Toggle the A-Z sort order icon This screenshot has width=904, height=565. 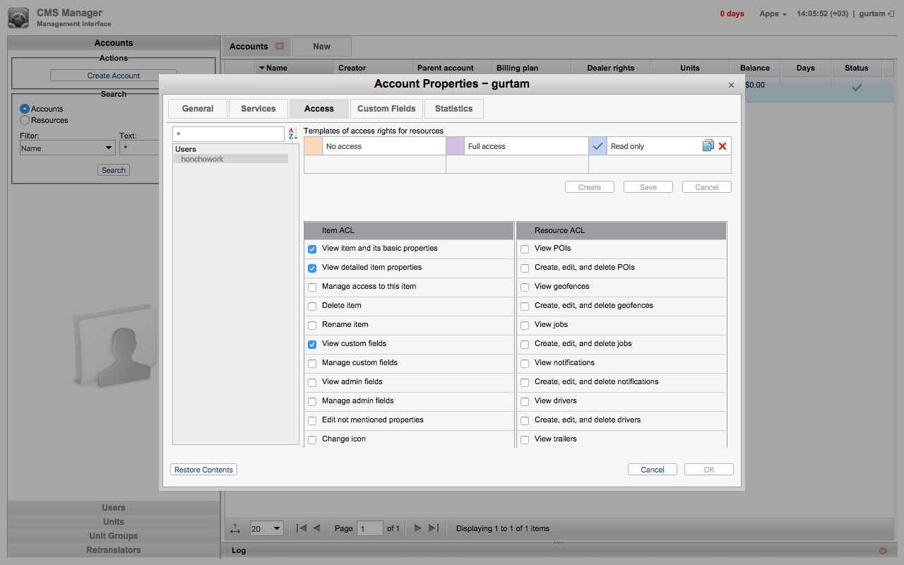click(x=292, y=133)
